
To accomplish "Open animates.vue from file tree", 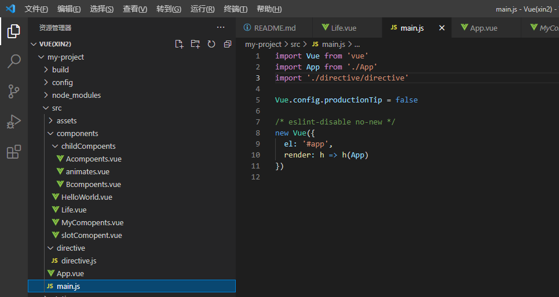I will pos(87,171).
